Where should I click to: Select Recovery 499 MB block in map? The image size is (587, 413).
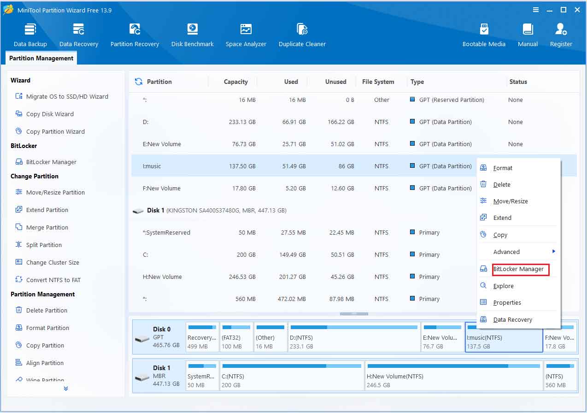click(x=202, y=337)
